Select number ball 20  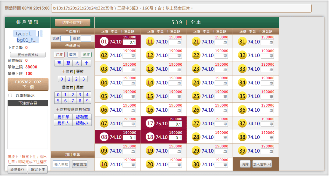click(x=150, y=164)
